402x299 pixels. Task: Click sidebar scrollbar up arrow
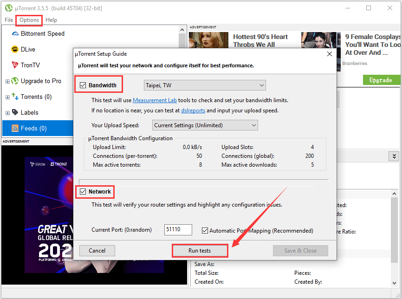[x=182, y=30]
